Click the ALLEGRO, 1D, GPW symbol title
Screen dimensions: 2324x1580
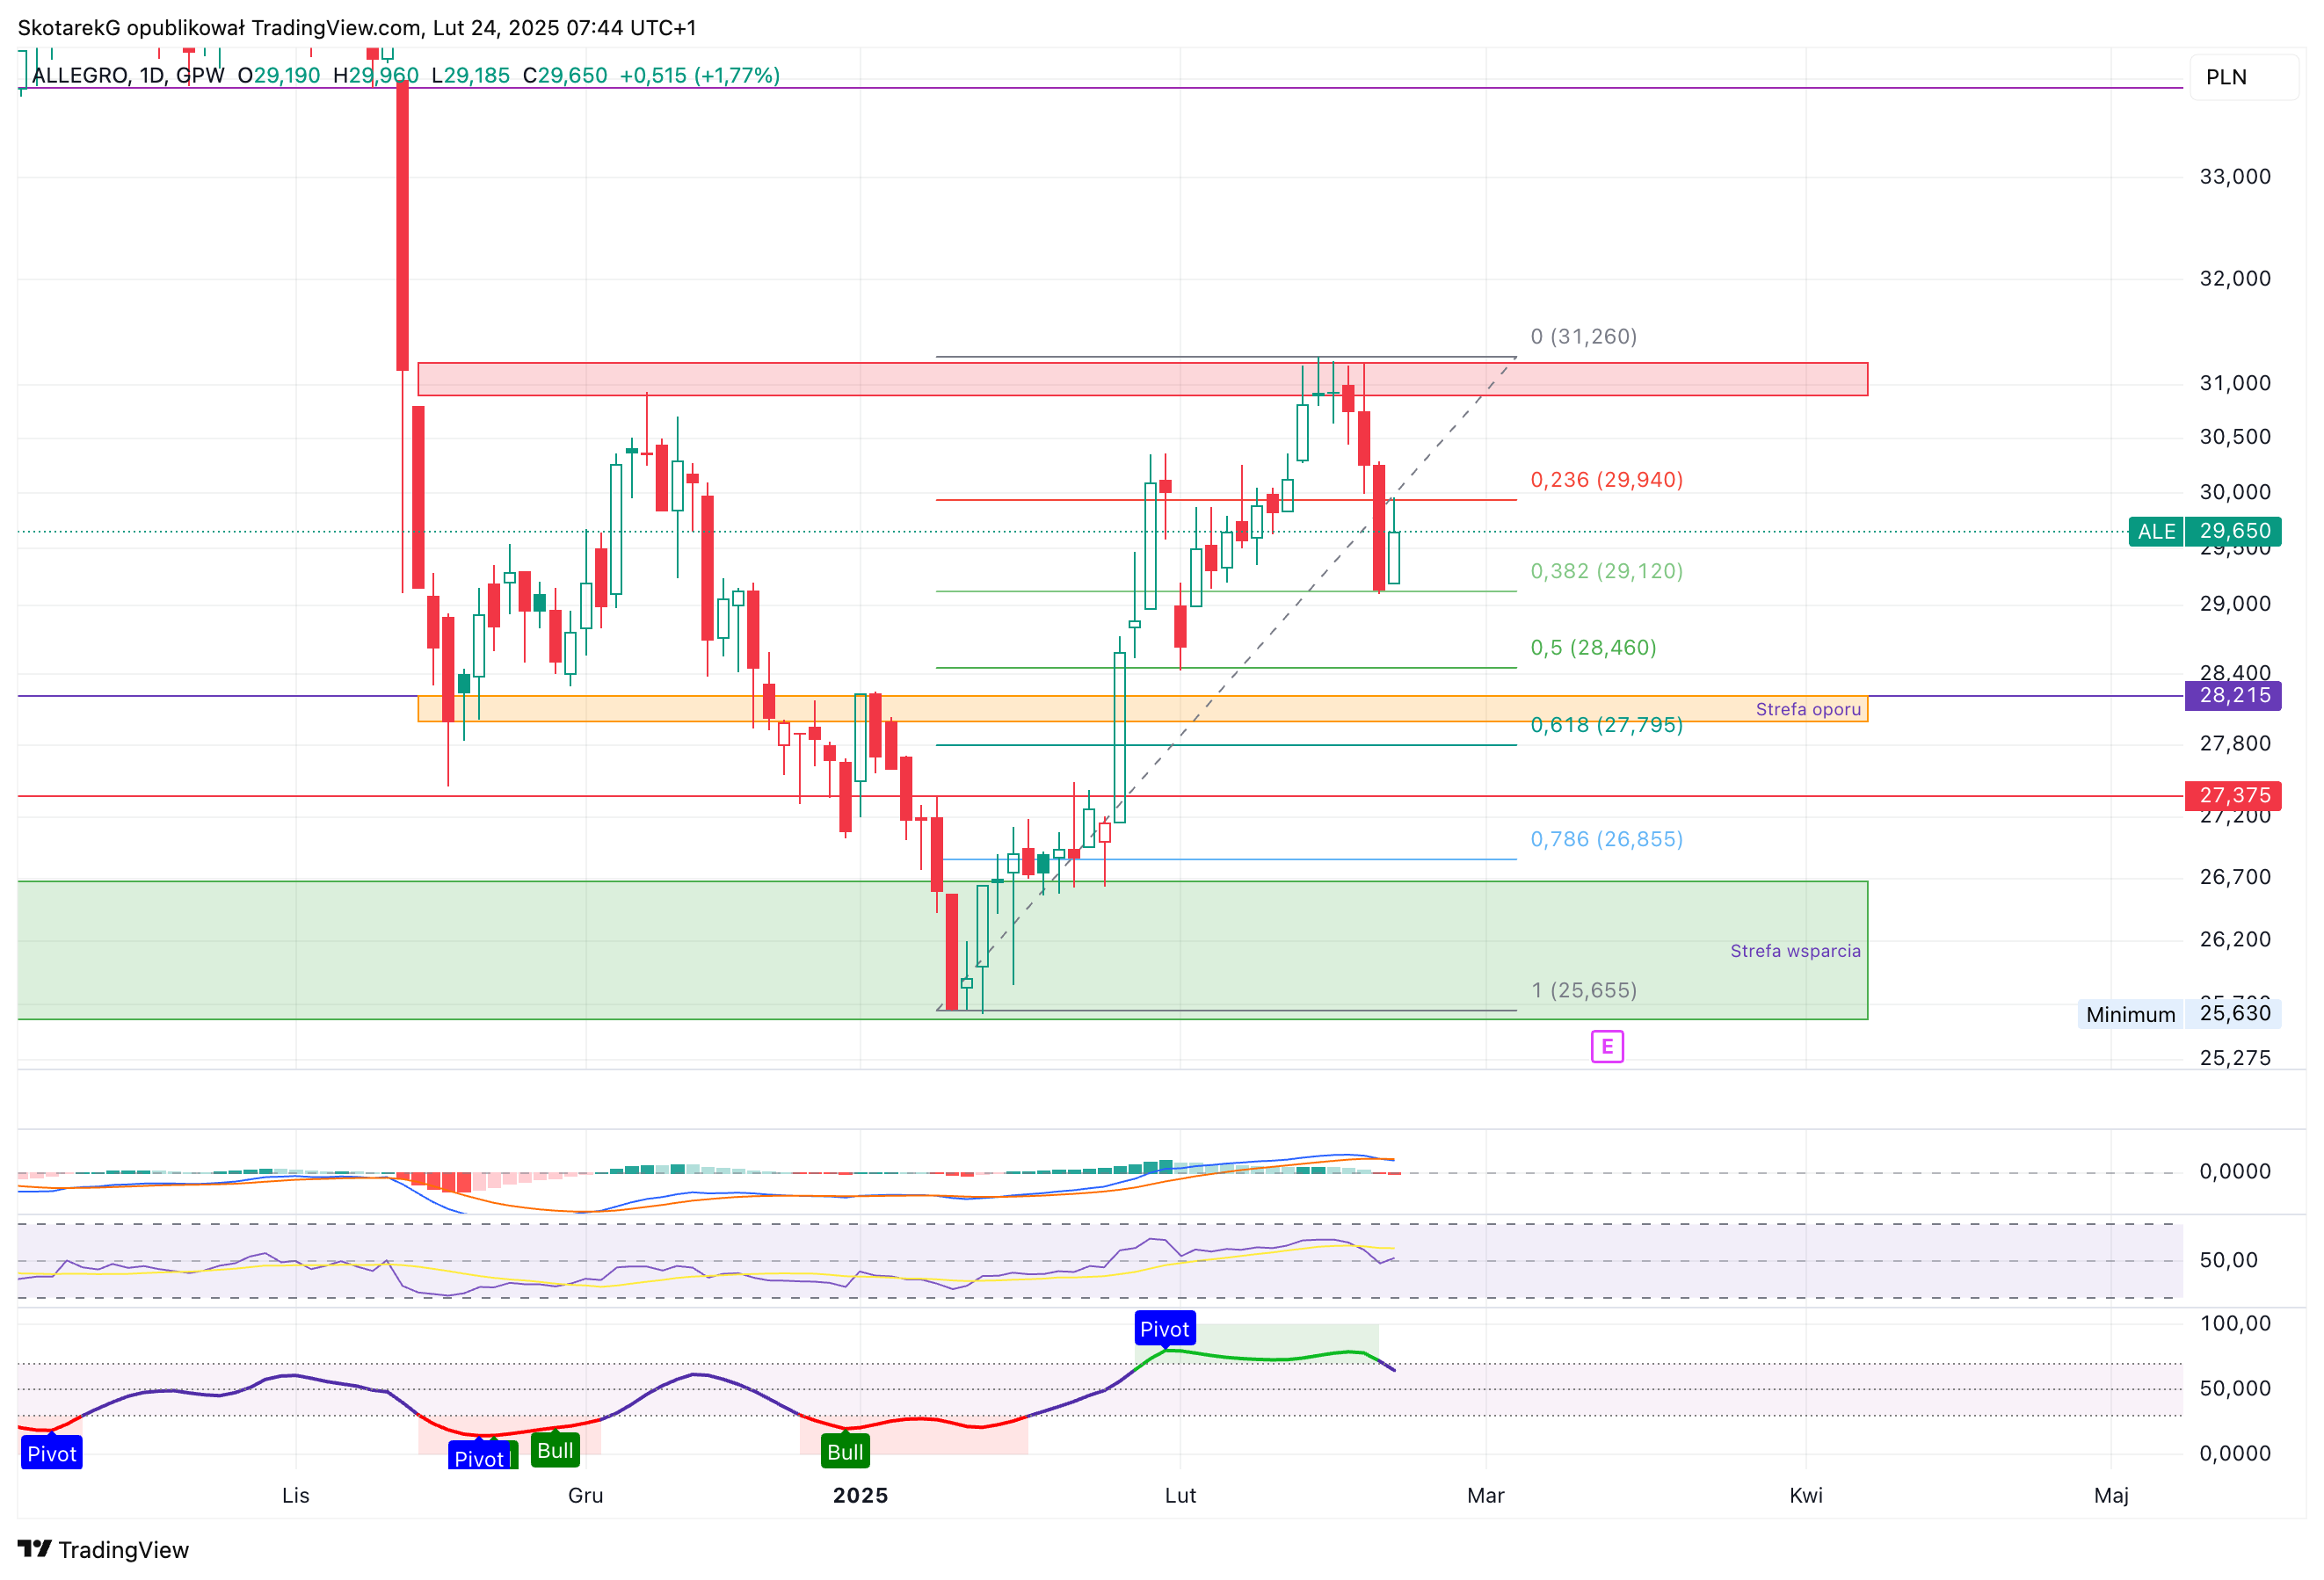(128, 75)
